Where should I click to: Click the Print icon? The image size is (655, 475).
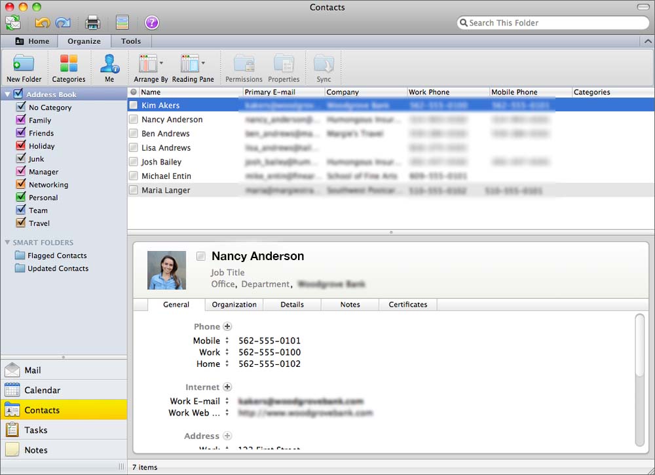[x=93, y=22]
